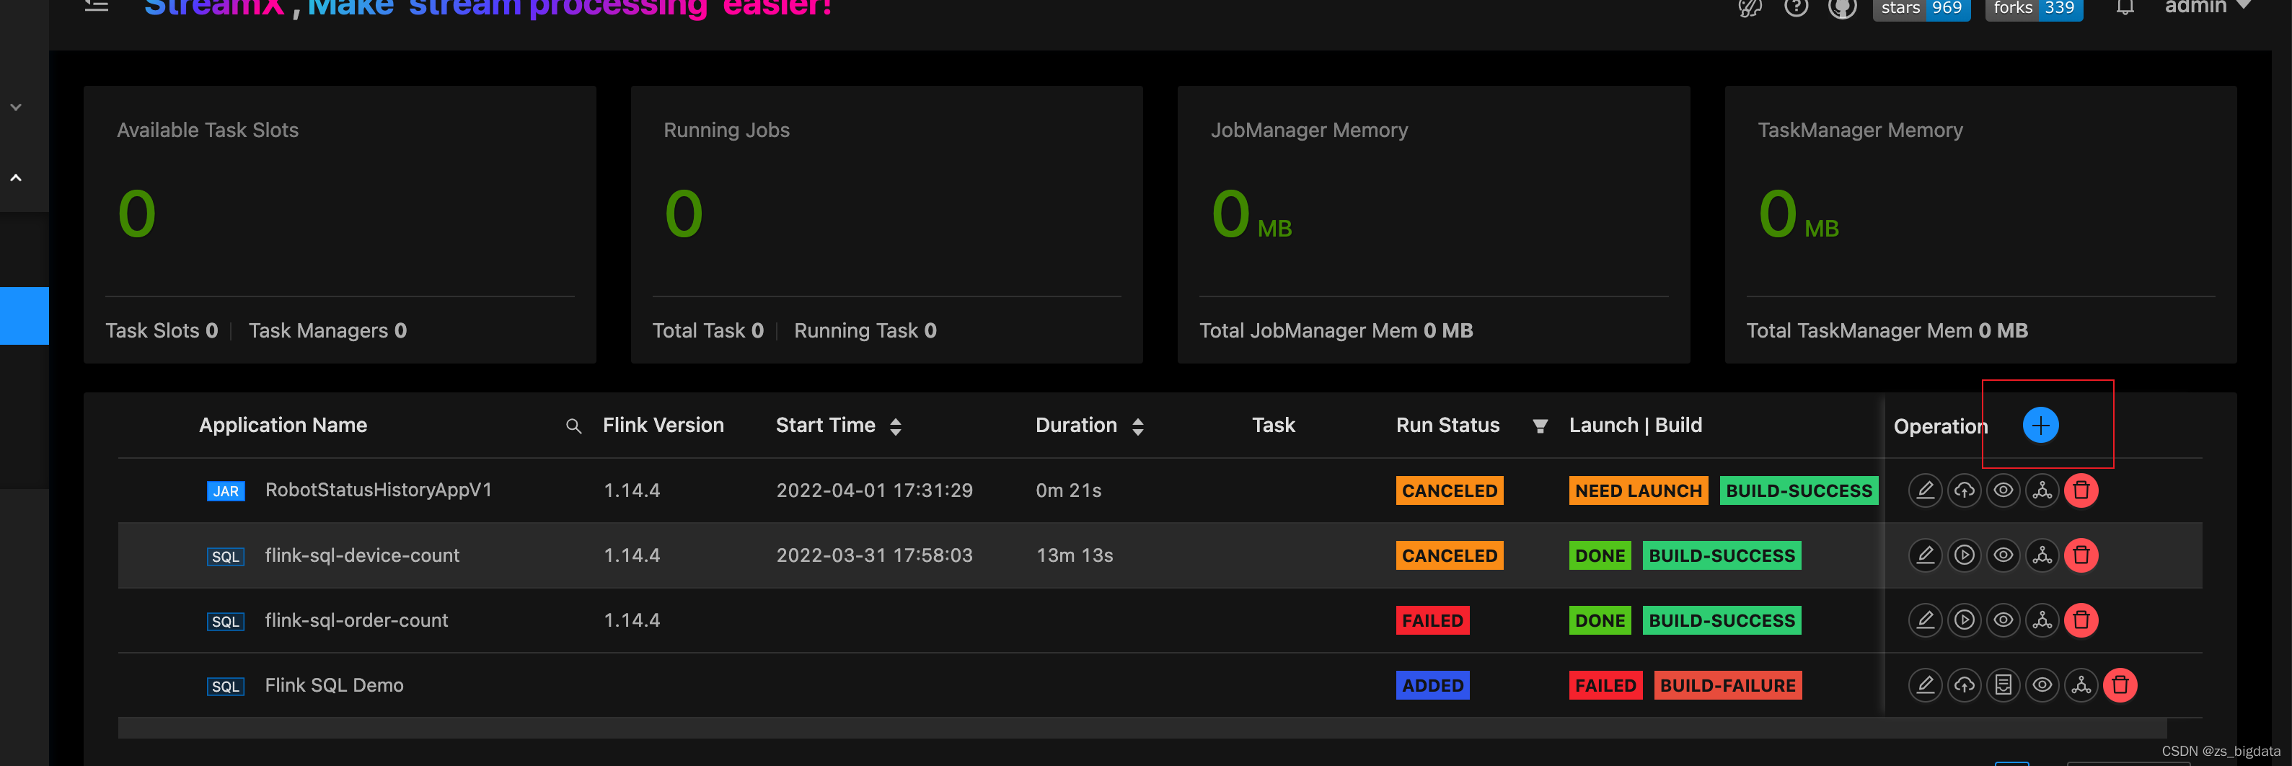Click the blue add application plus button

(x=2040, y=426)
